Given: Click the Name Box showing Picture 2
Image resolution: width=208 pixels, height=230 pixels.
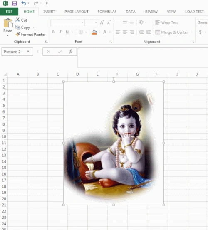Looking at the screenshot, I should [x=15, y=52].
